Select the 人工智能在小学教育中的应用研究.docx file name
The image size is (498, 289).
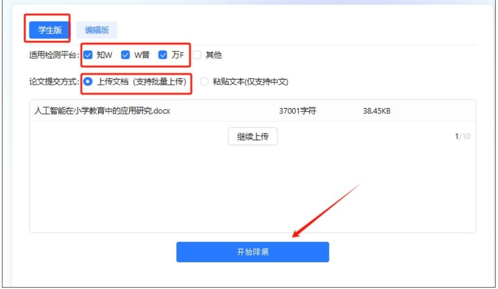tap(102, 111)
